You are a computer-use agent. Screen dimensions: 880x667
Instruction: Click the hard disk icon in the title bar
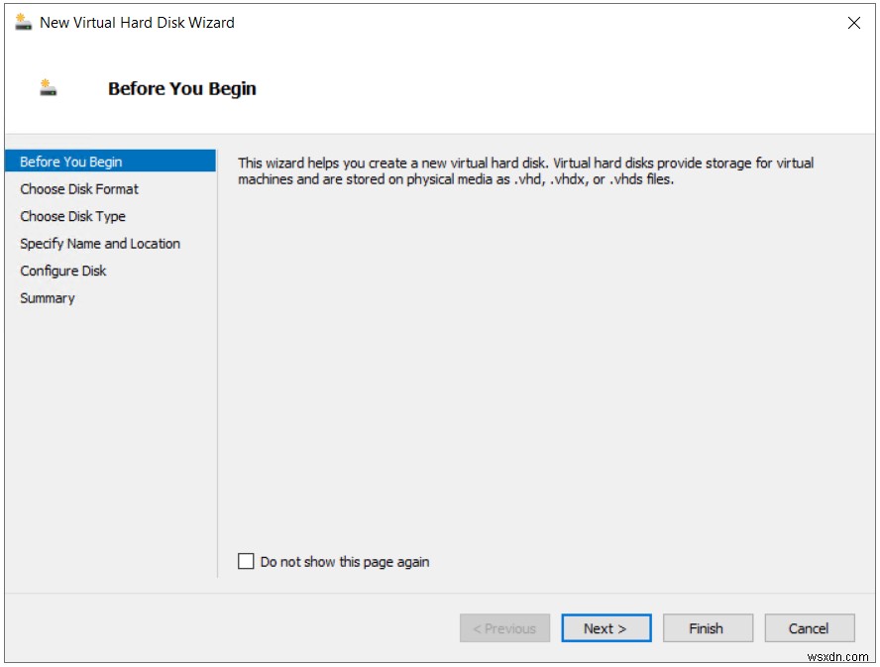[20, 22]
